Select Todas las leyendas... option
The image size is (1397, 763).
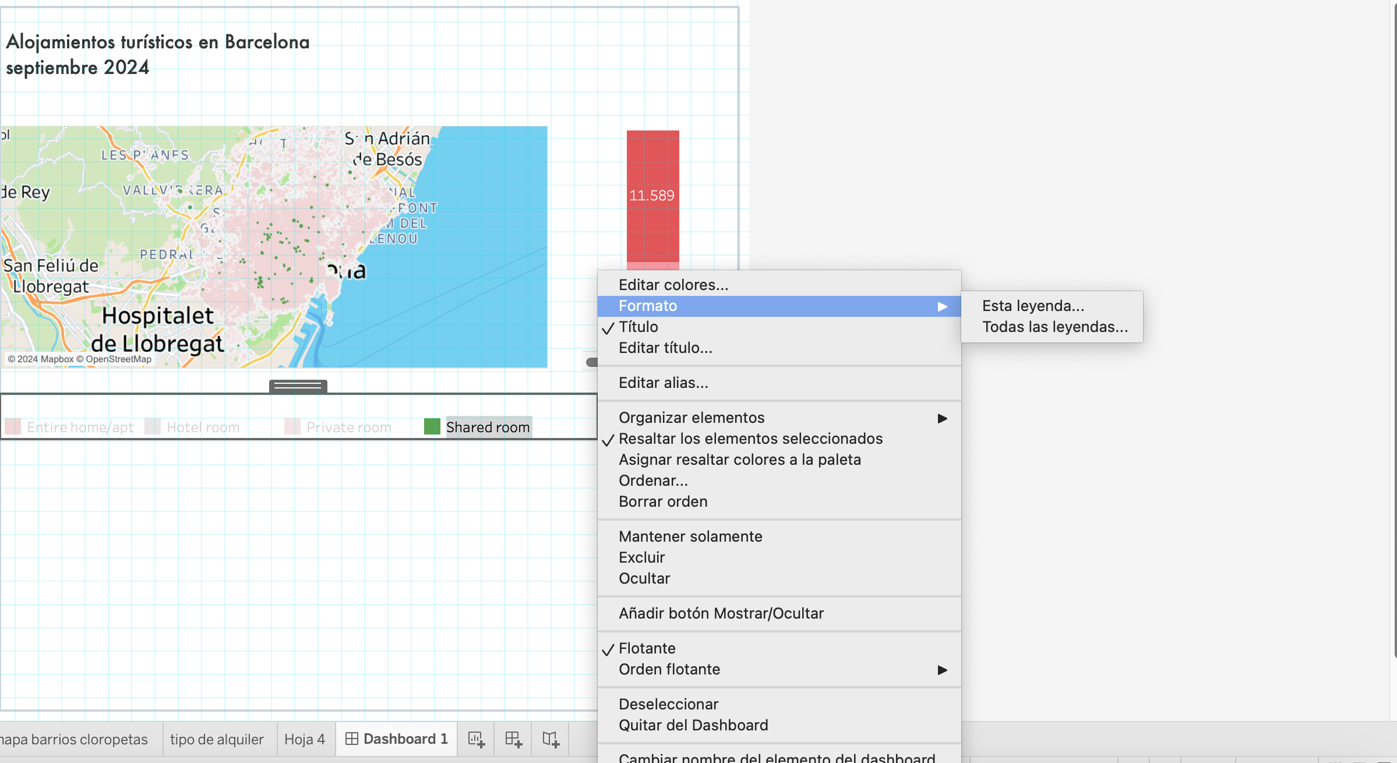click(1054, 327)
